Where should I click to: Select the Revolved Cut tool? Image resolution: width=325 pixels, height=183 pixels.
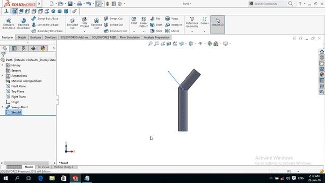coord(96,23)
